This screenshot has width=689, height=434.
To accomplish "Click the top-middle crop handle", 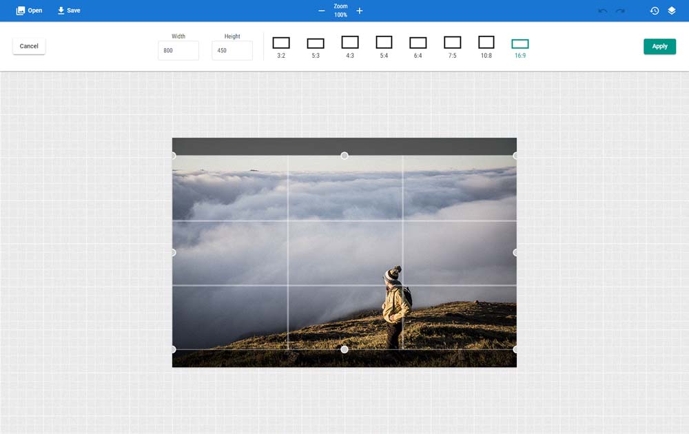I will (x=344, y=156).
